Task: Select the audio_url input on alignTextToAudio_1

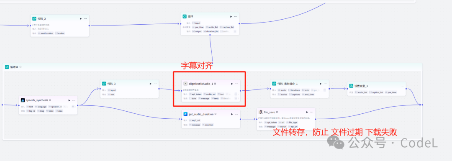Action: coord(209,94)
